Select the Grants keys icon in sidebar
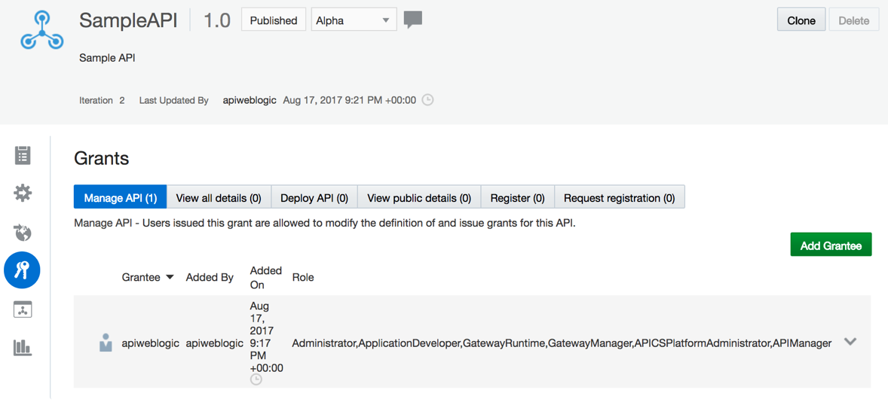This screenshot has width=888, height=402. pyautogui.click(x=22, y=271)
